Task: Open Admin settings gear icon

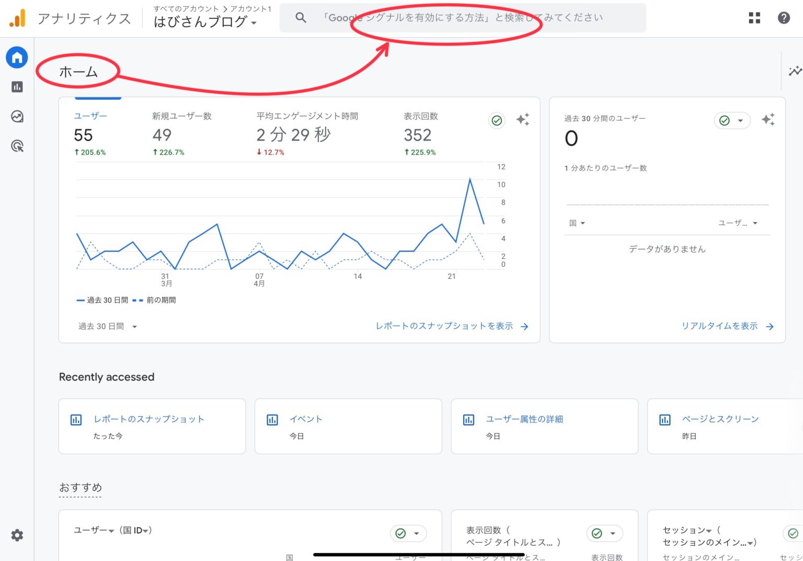Action: (x=17, y=535)
